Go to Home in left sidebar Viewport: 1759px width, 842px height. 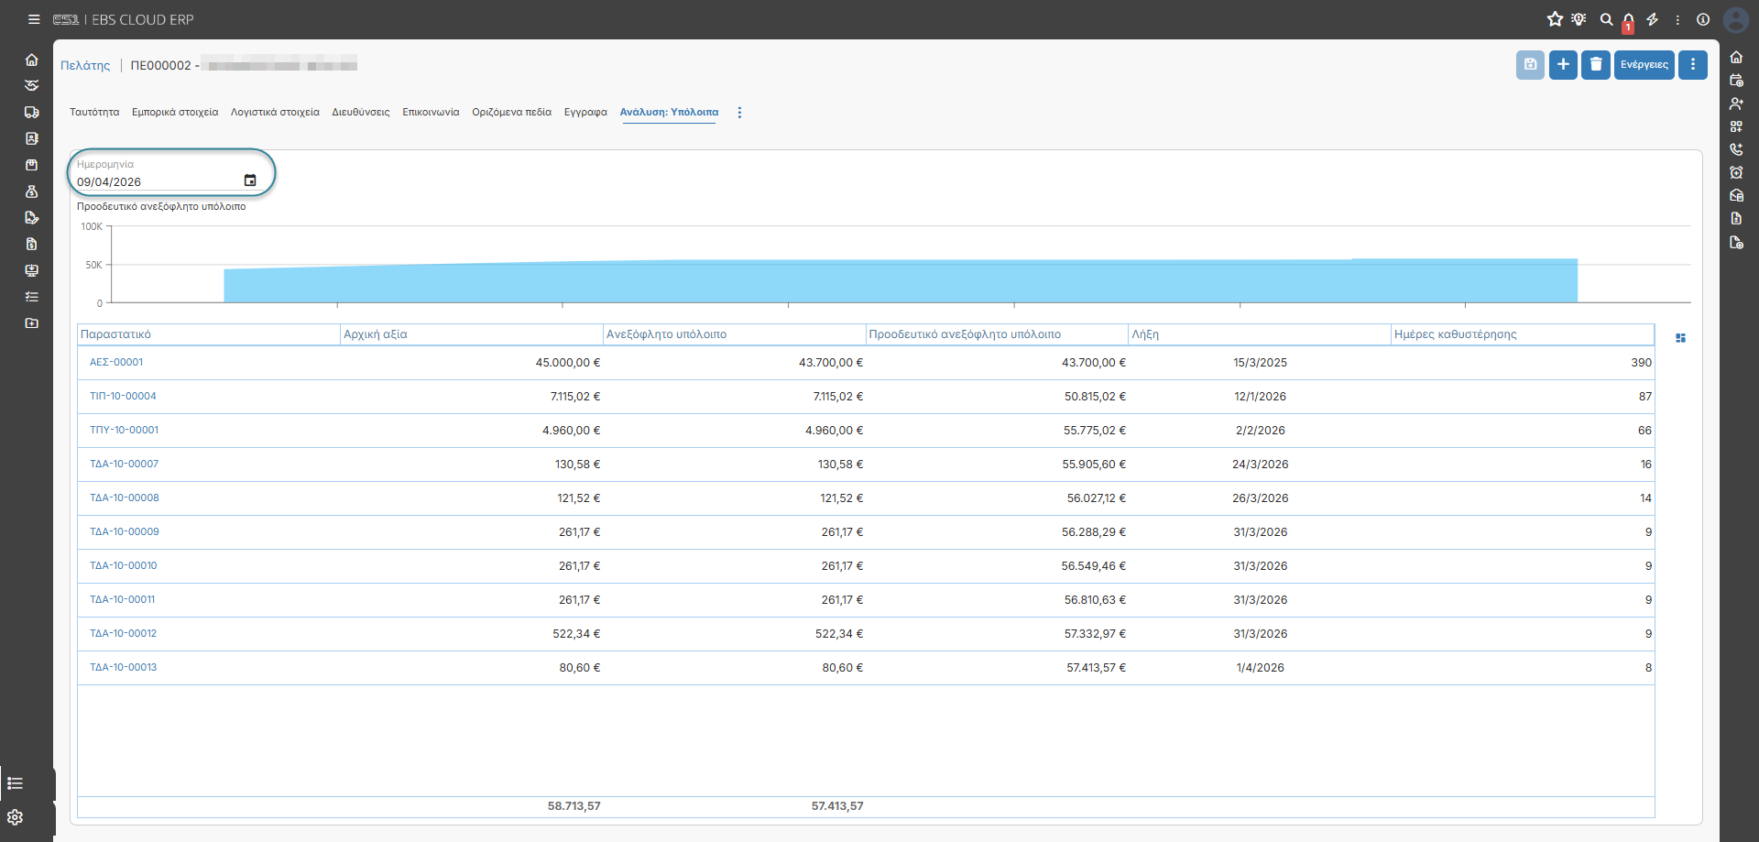(x=32, y=60)
